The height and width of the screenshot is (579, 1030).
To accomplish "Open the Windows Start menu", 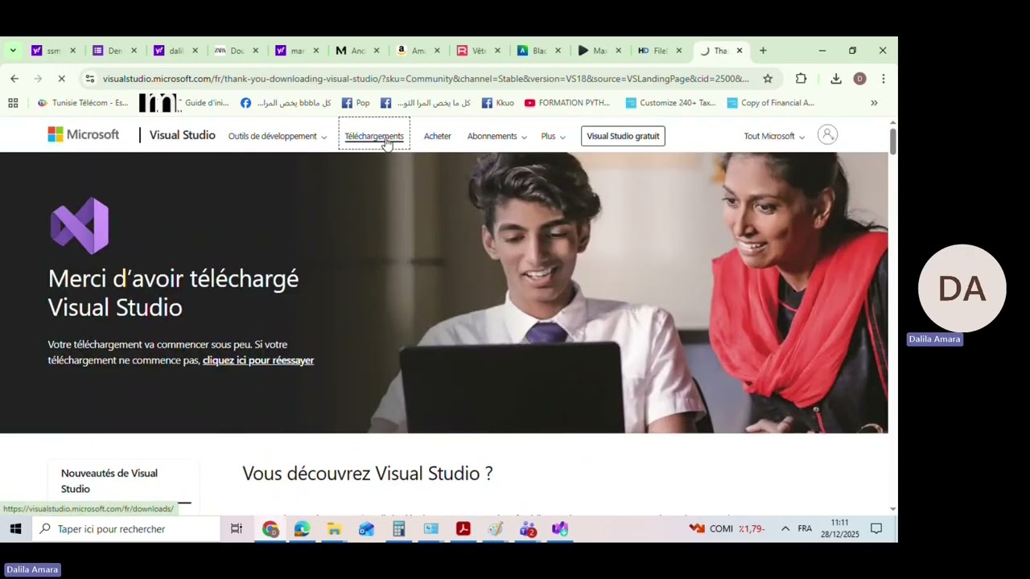I will tap(15, 529).
